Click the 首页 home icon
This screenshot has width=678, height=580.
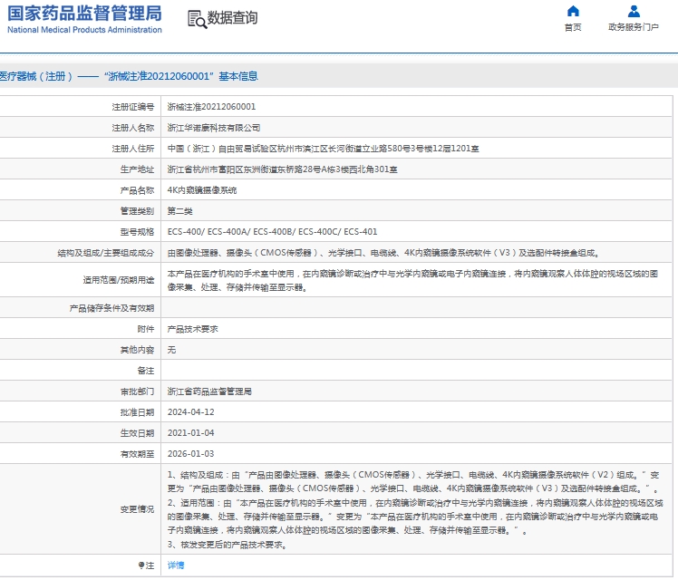[573, 11]
